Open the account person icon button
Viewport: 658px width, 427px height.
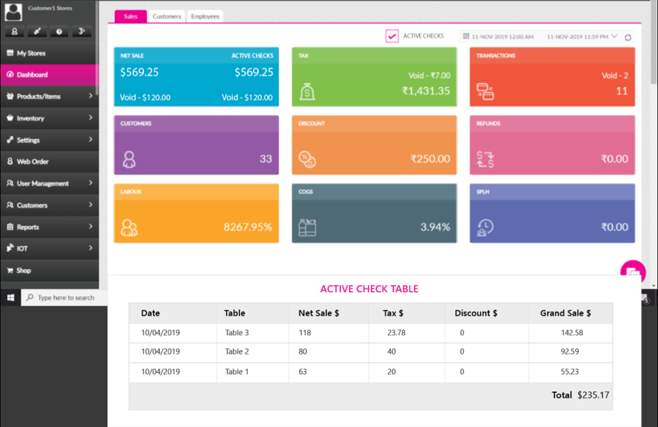point(15,32)
